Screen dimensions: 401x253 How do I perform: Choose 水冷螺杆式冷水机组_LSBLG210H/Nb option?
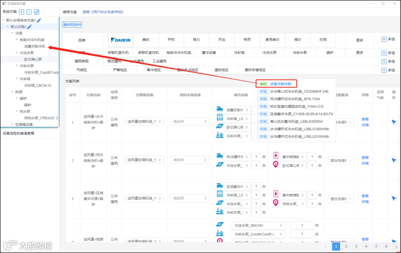pyautogui.click(x=300, y=137)
